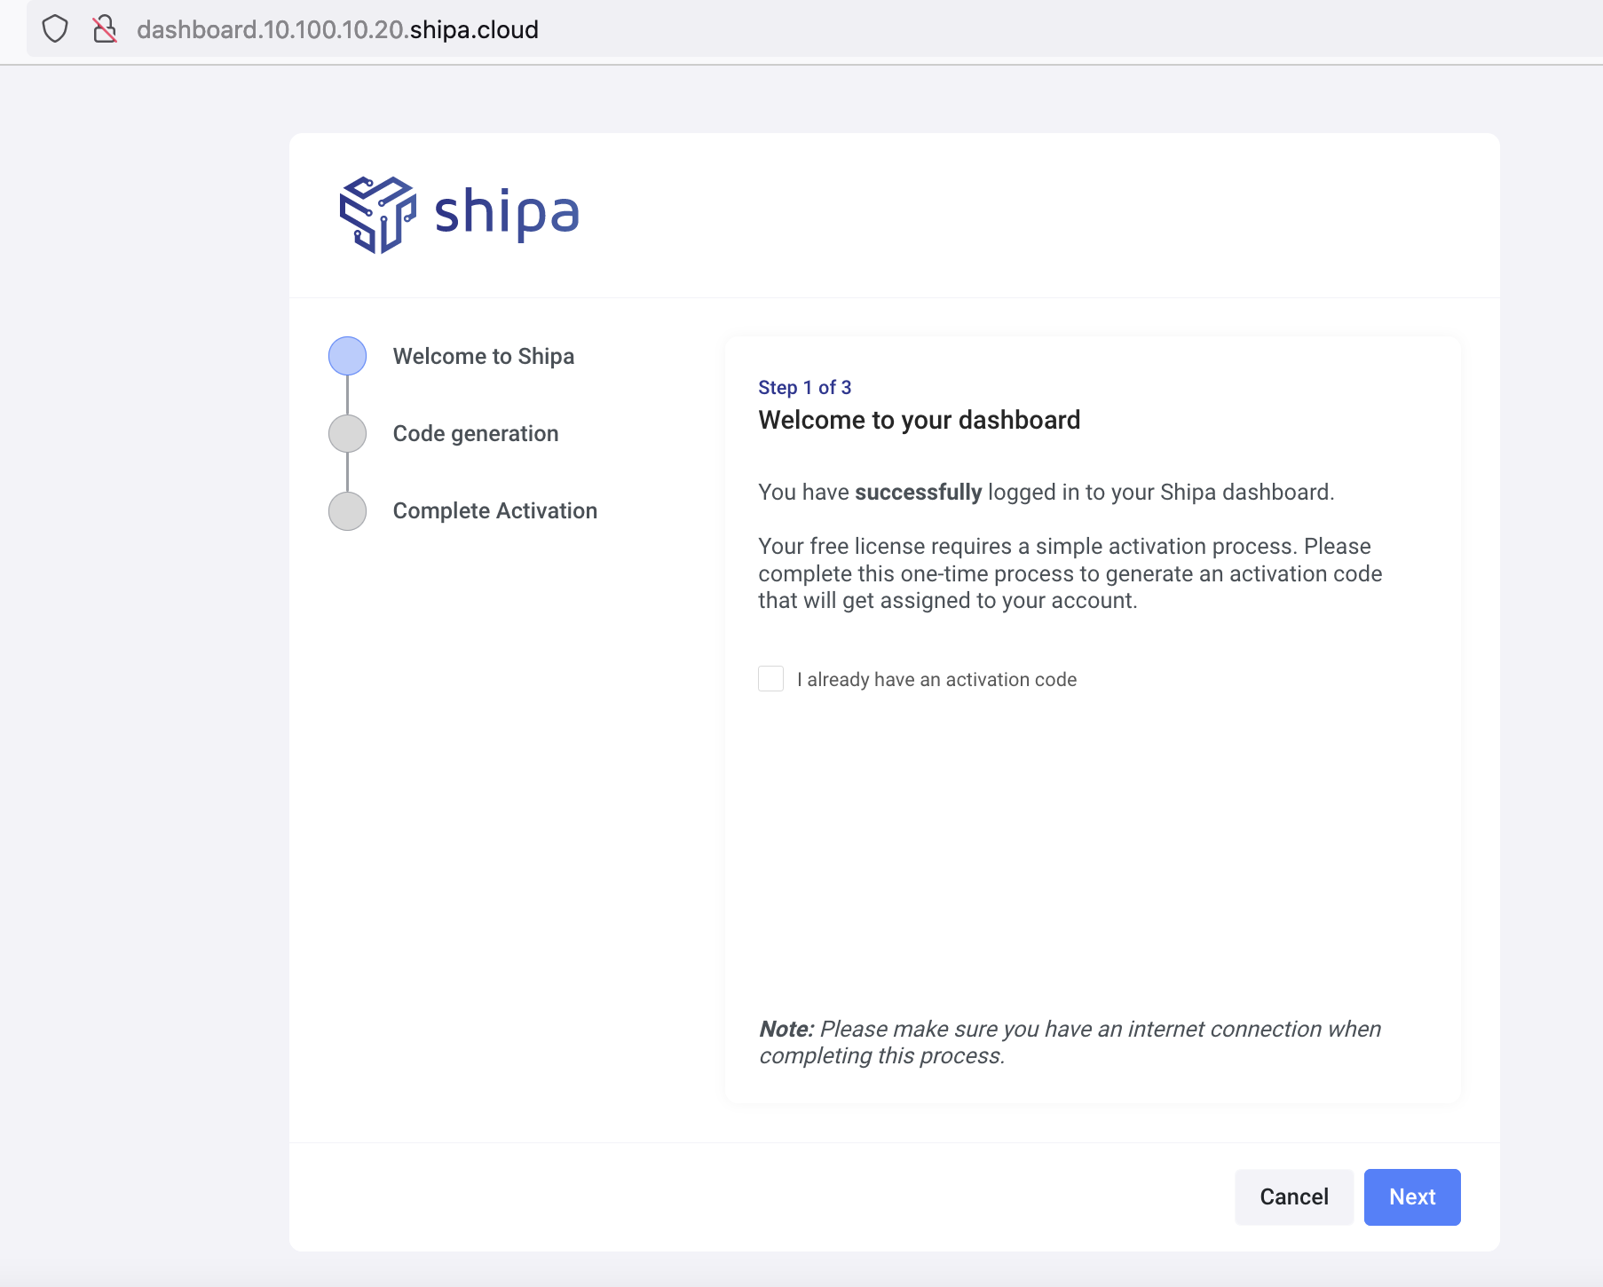Viewport: 1603px width, 1287px height.
Task: Click the Next button
Action: [1412, 1196]
